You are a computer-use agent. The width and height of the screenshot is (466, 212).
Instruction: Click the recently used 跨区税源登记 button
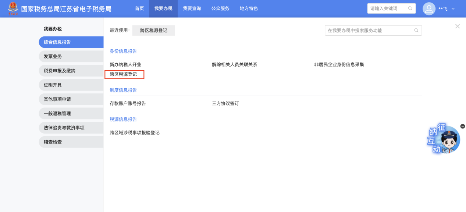tap(153, 31)
